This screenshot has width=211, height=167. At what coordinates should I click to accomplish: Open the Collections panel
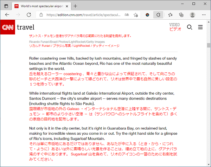(181, 15)
